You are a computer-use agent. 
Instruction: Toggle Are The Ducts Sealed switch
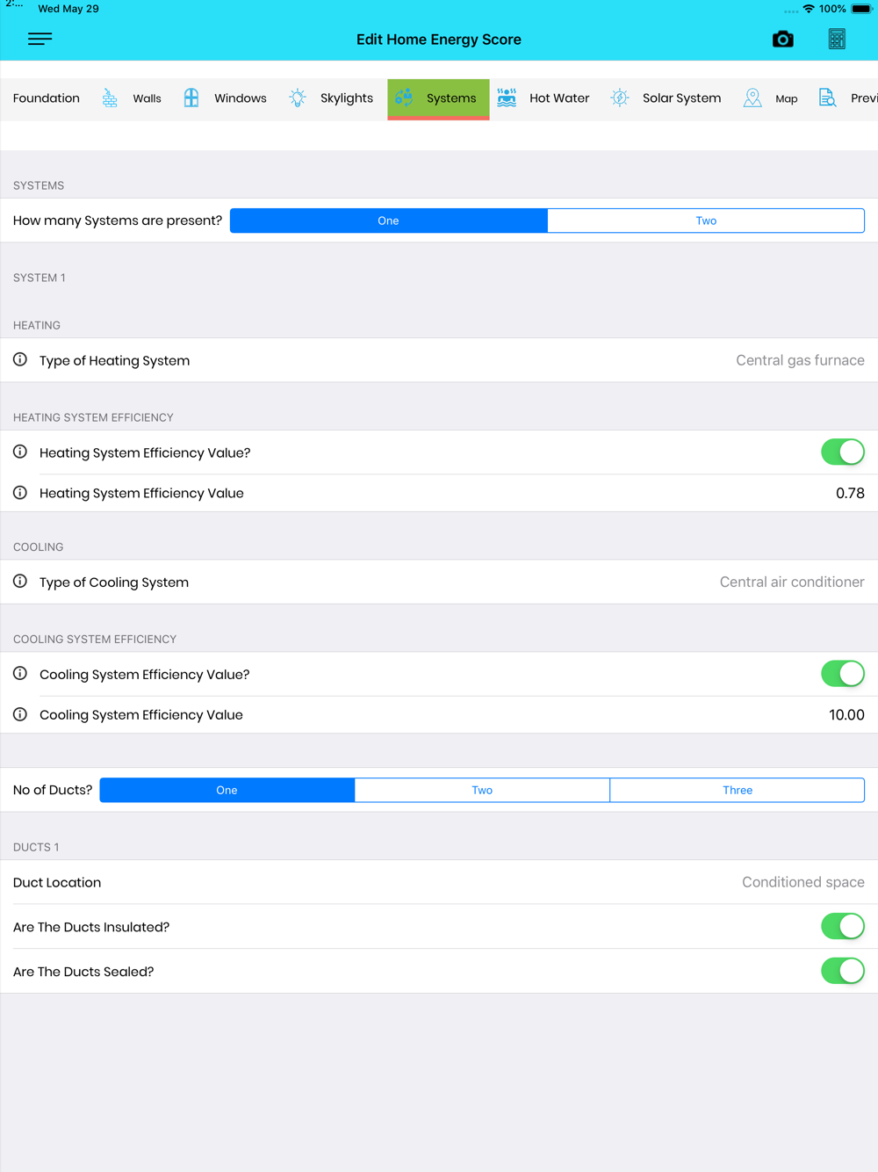click(x=842, y=971)
